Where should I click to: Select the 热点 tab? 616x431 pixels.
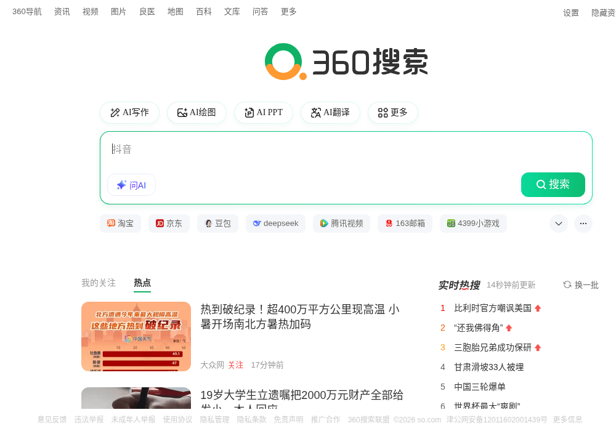point(142,283)
